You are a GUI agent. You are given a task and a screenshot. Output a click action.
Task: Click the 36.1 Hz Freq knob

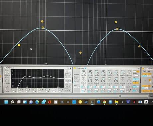(x=84, y=73)
